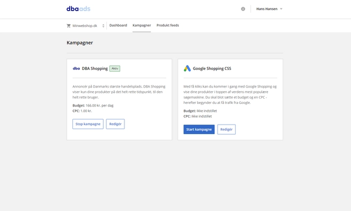351x211 pixels.
Task: Click the Minwebshop.dk shop name
Action: click(85, 25)
